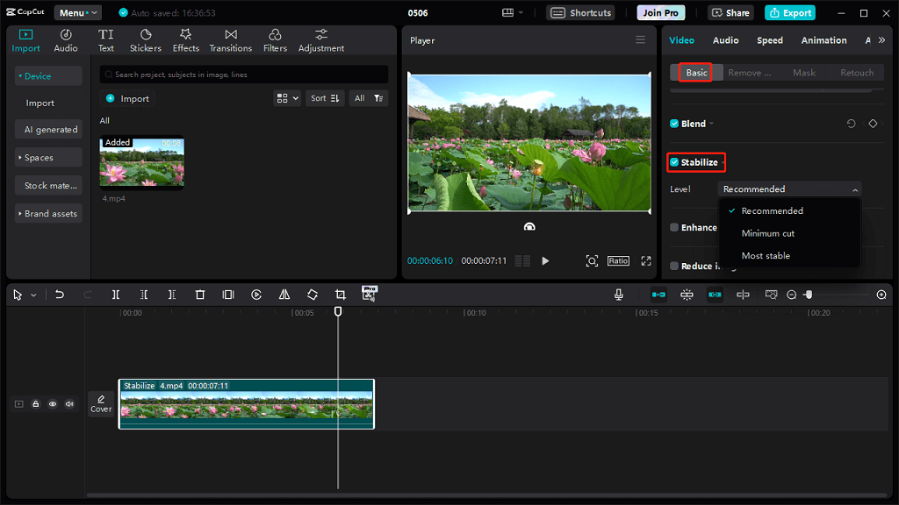
Task: Select Recommended option in level list
Action: (x=772, y=210)
